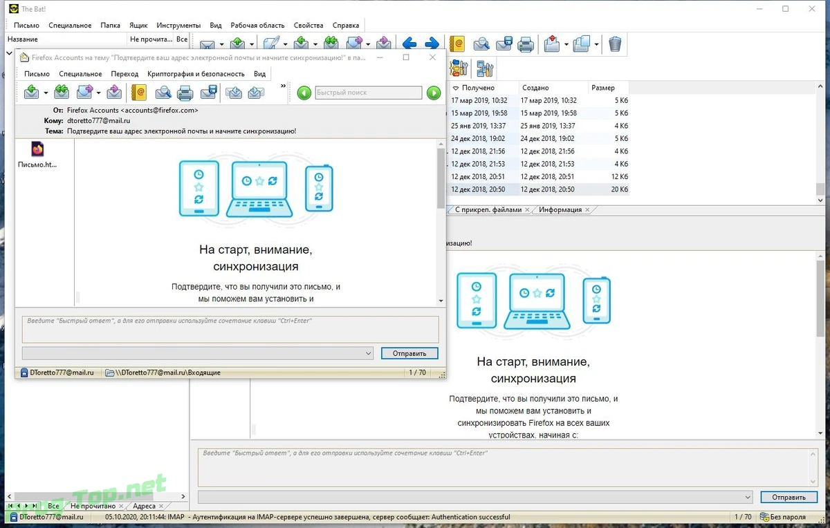Open the Письмо.htm attachment icon
Viewport: 830px width, 528px height.
pos(37,149)
